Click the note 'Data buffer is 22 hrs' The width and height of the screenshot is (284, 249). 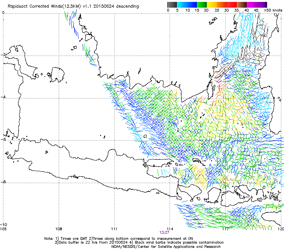pyautogui.click(x=79, y=242)
